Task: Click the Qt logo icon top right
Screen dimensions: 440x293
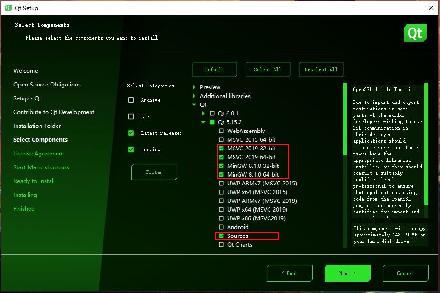Action: point(415,33)
